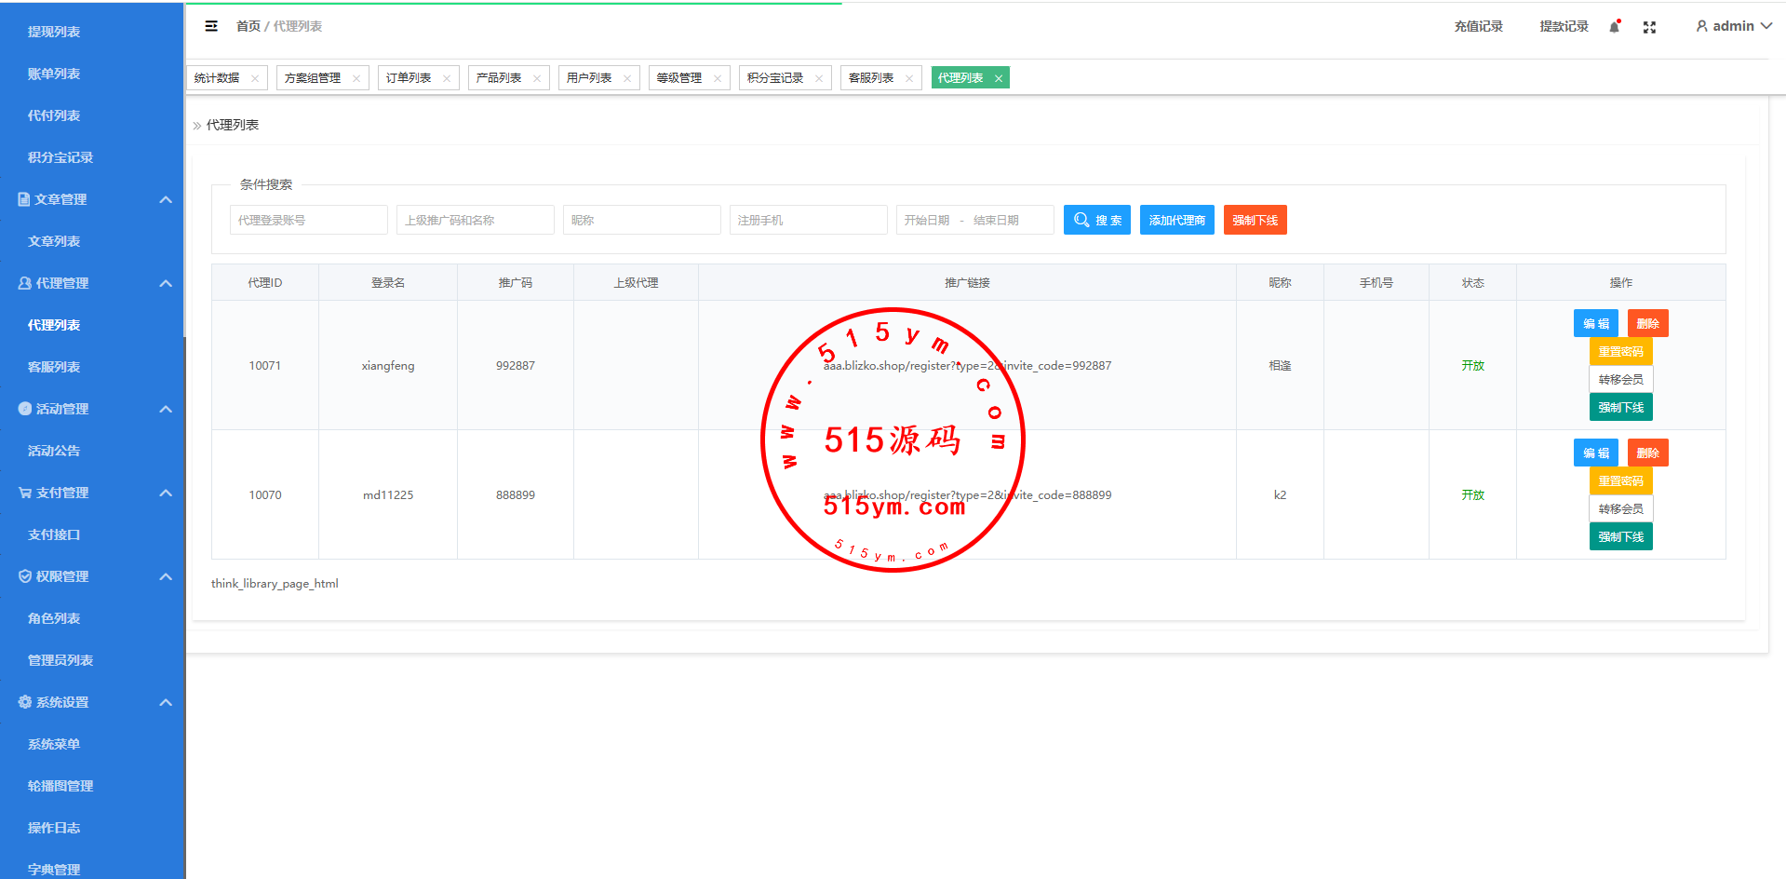Switch to the 订单列表 tab

409,78
